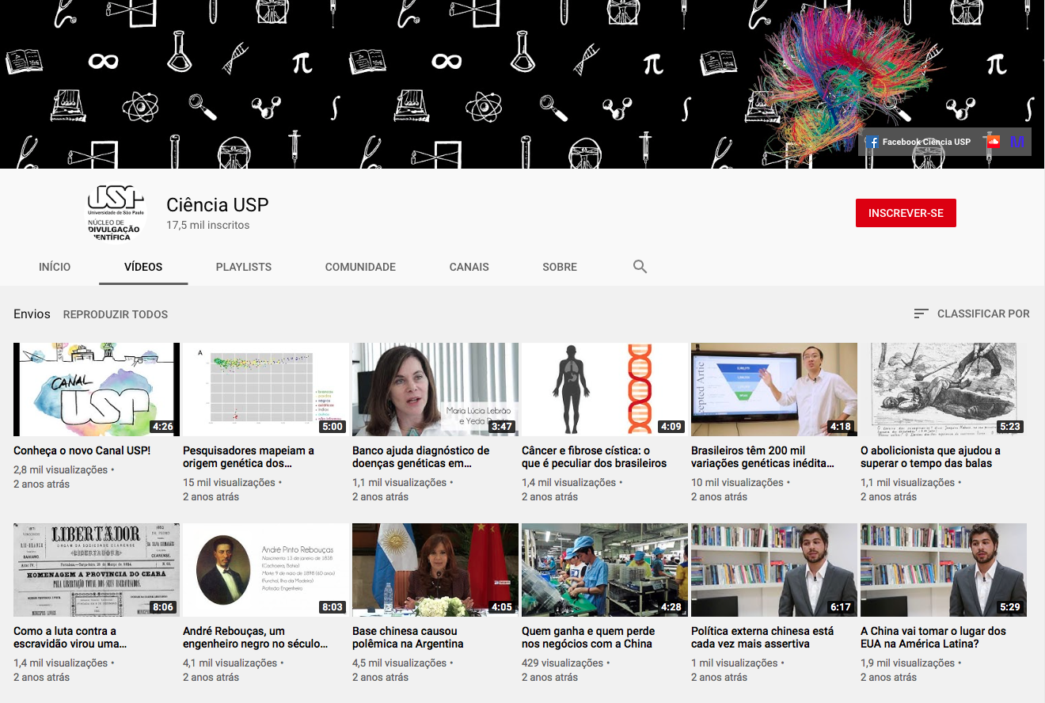Click the red Inscrever-se subscribe button
The width and height of the screenshot is (1045, 703).
click(906, 213)
